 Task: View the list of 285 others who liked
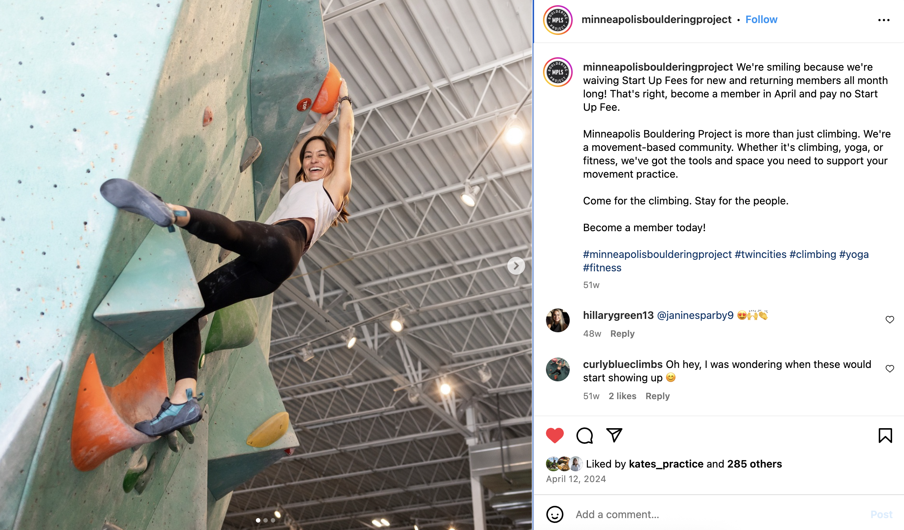[755, 464]
